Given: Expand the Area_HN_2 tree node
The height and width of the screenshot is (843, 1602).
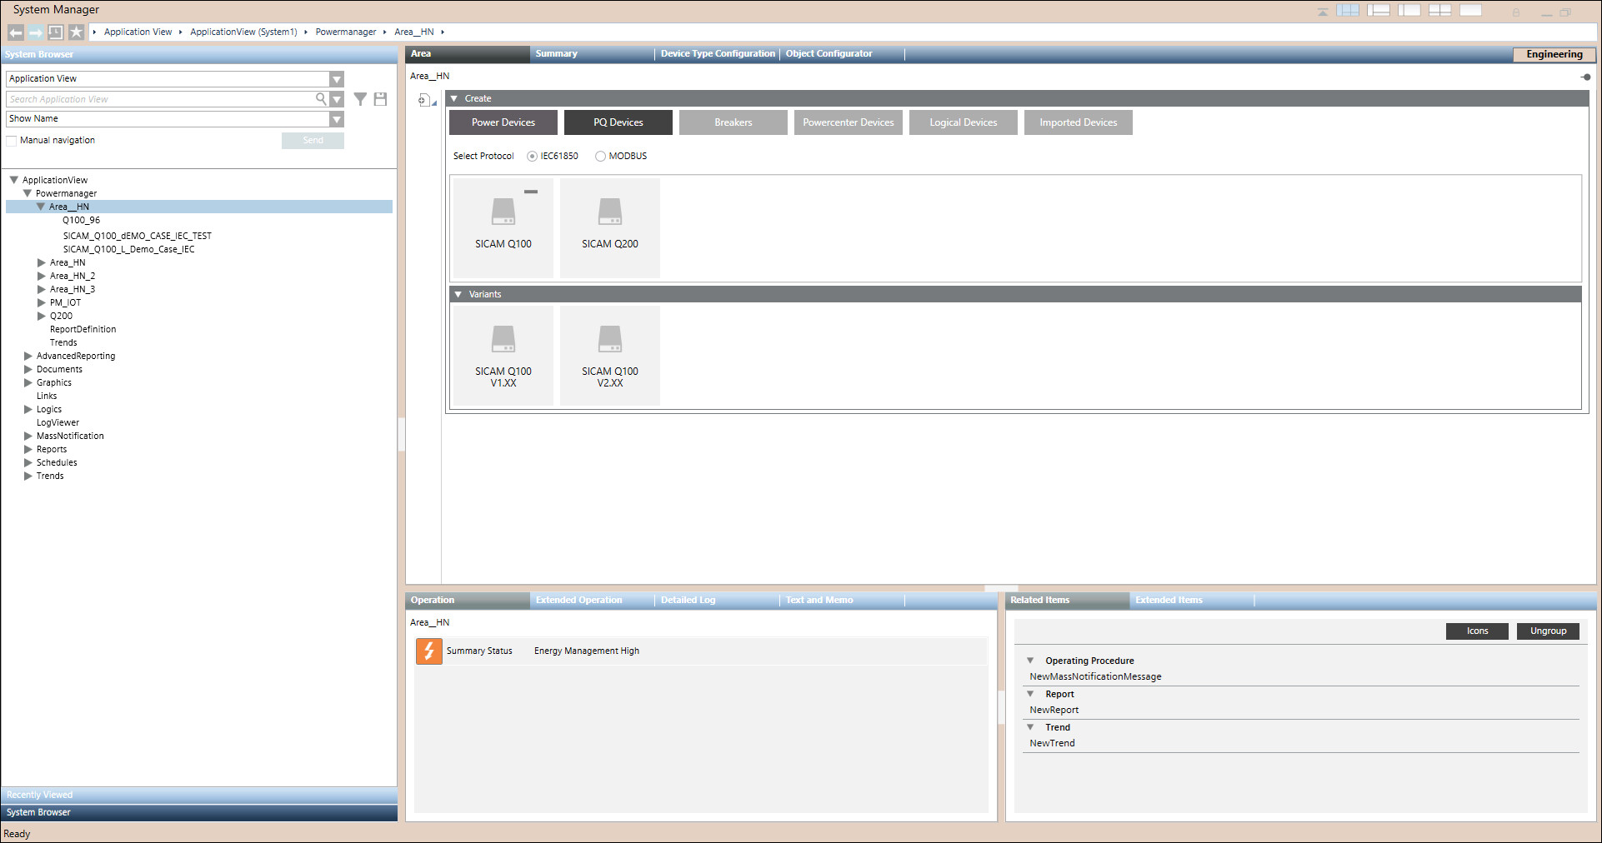Looking at the screenshot, I should (42, 276).
